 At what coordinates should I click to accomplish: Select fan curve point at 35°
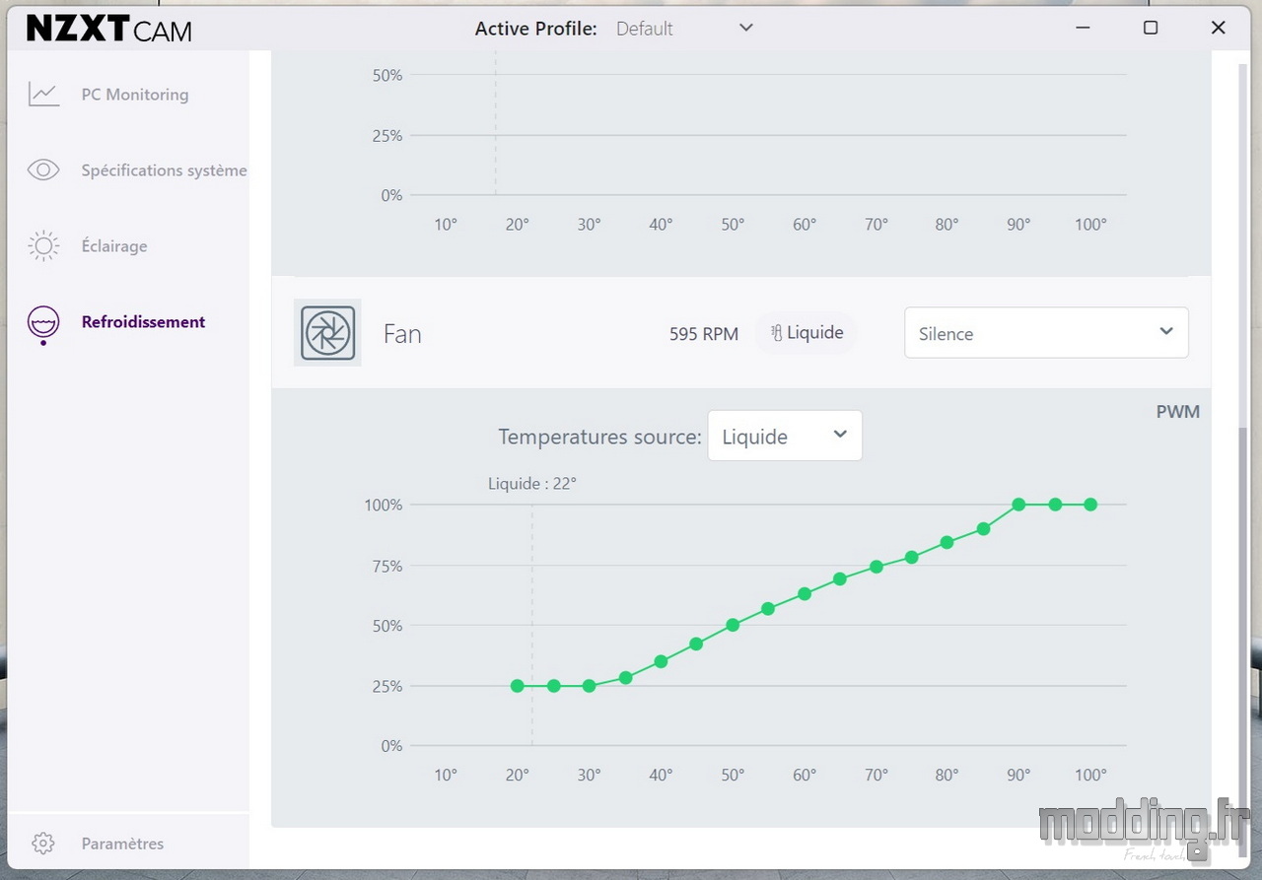[x=625, y=678]
